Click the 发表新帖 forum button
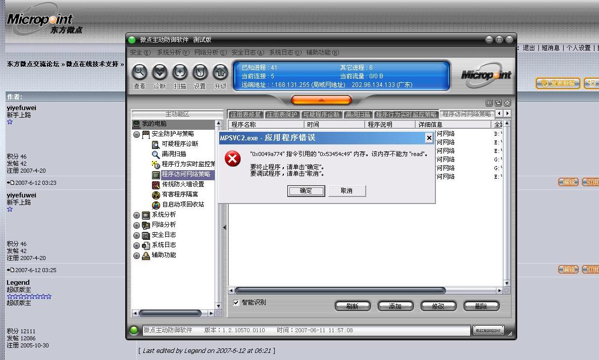599x360 pixels. tap(558, 83)
